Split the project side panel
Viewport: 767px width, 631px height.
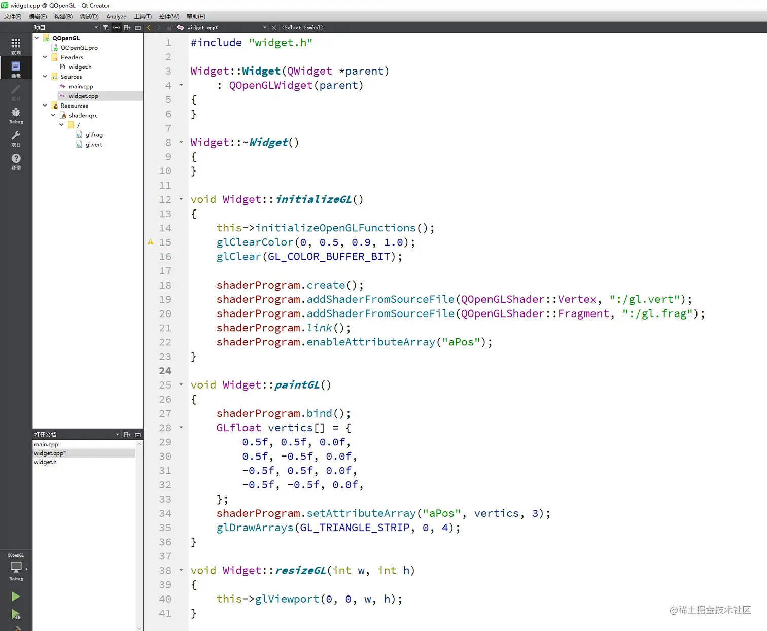click(127, 28)
